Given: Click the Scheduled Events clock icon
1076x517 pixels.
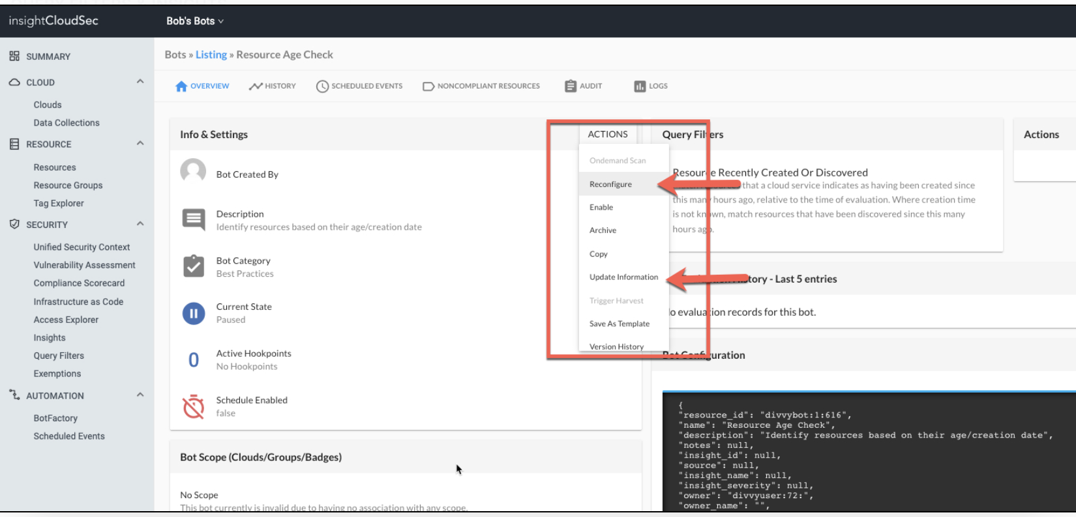Looking at the screenshot, I should pyautogui.click(x=322, y=86).
